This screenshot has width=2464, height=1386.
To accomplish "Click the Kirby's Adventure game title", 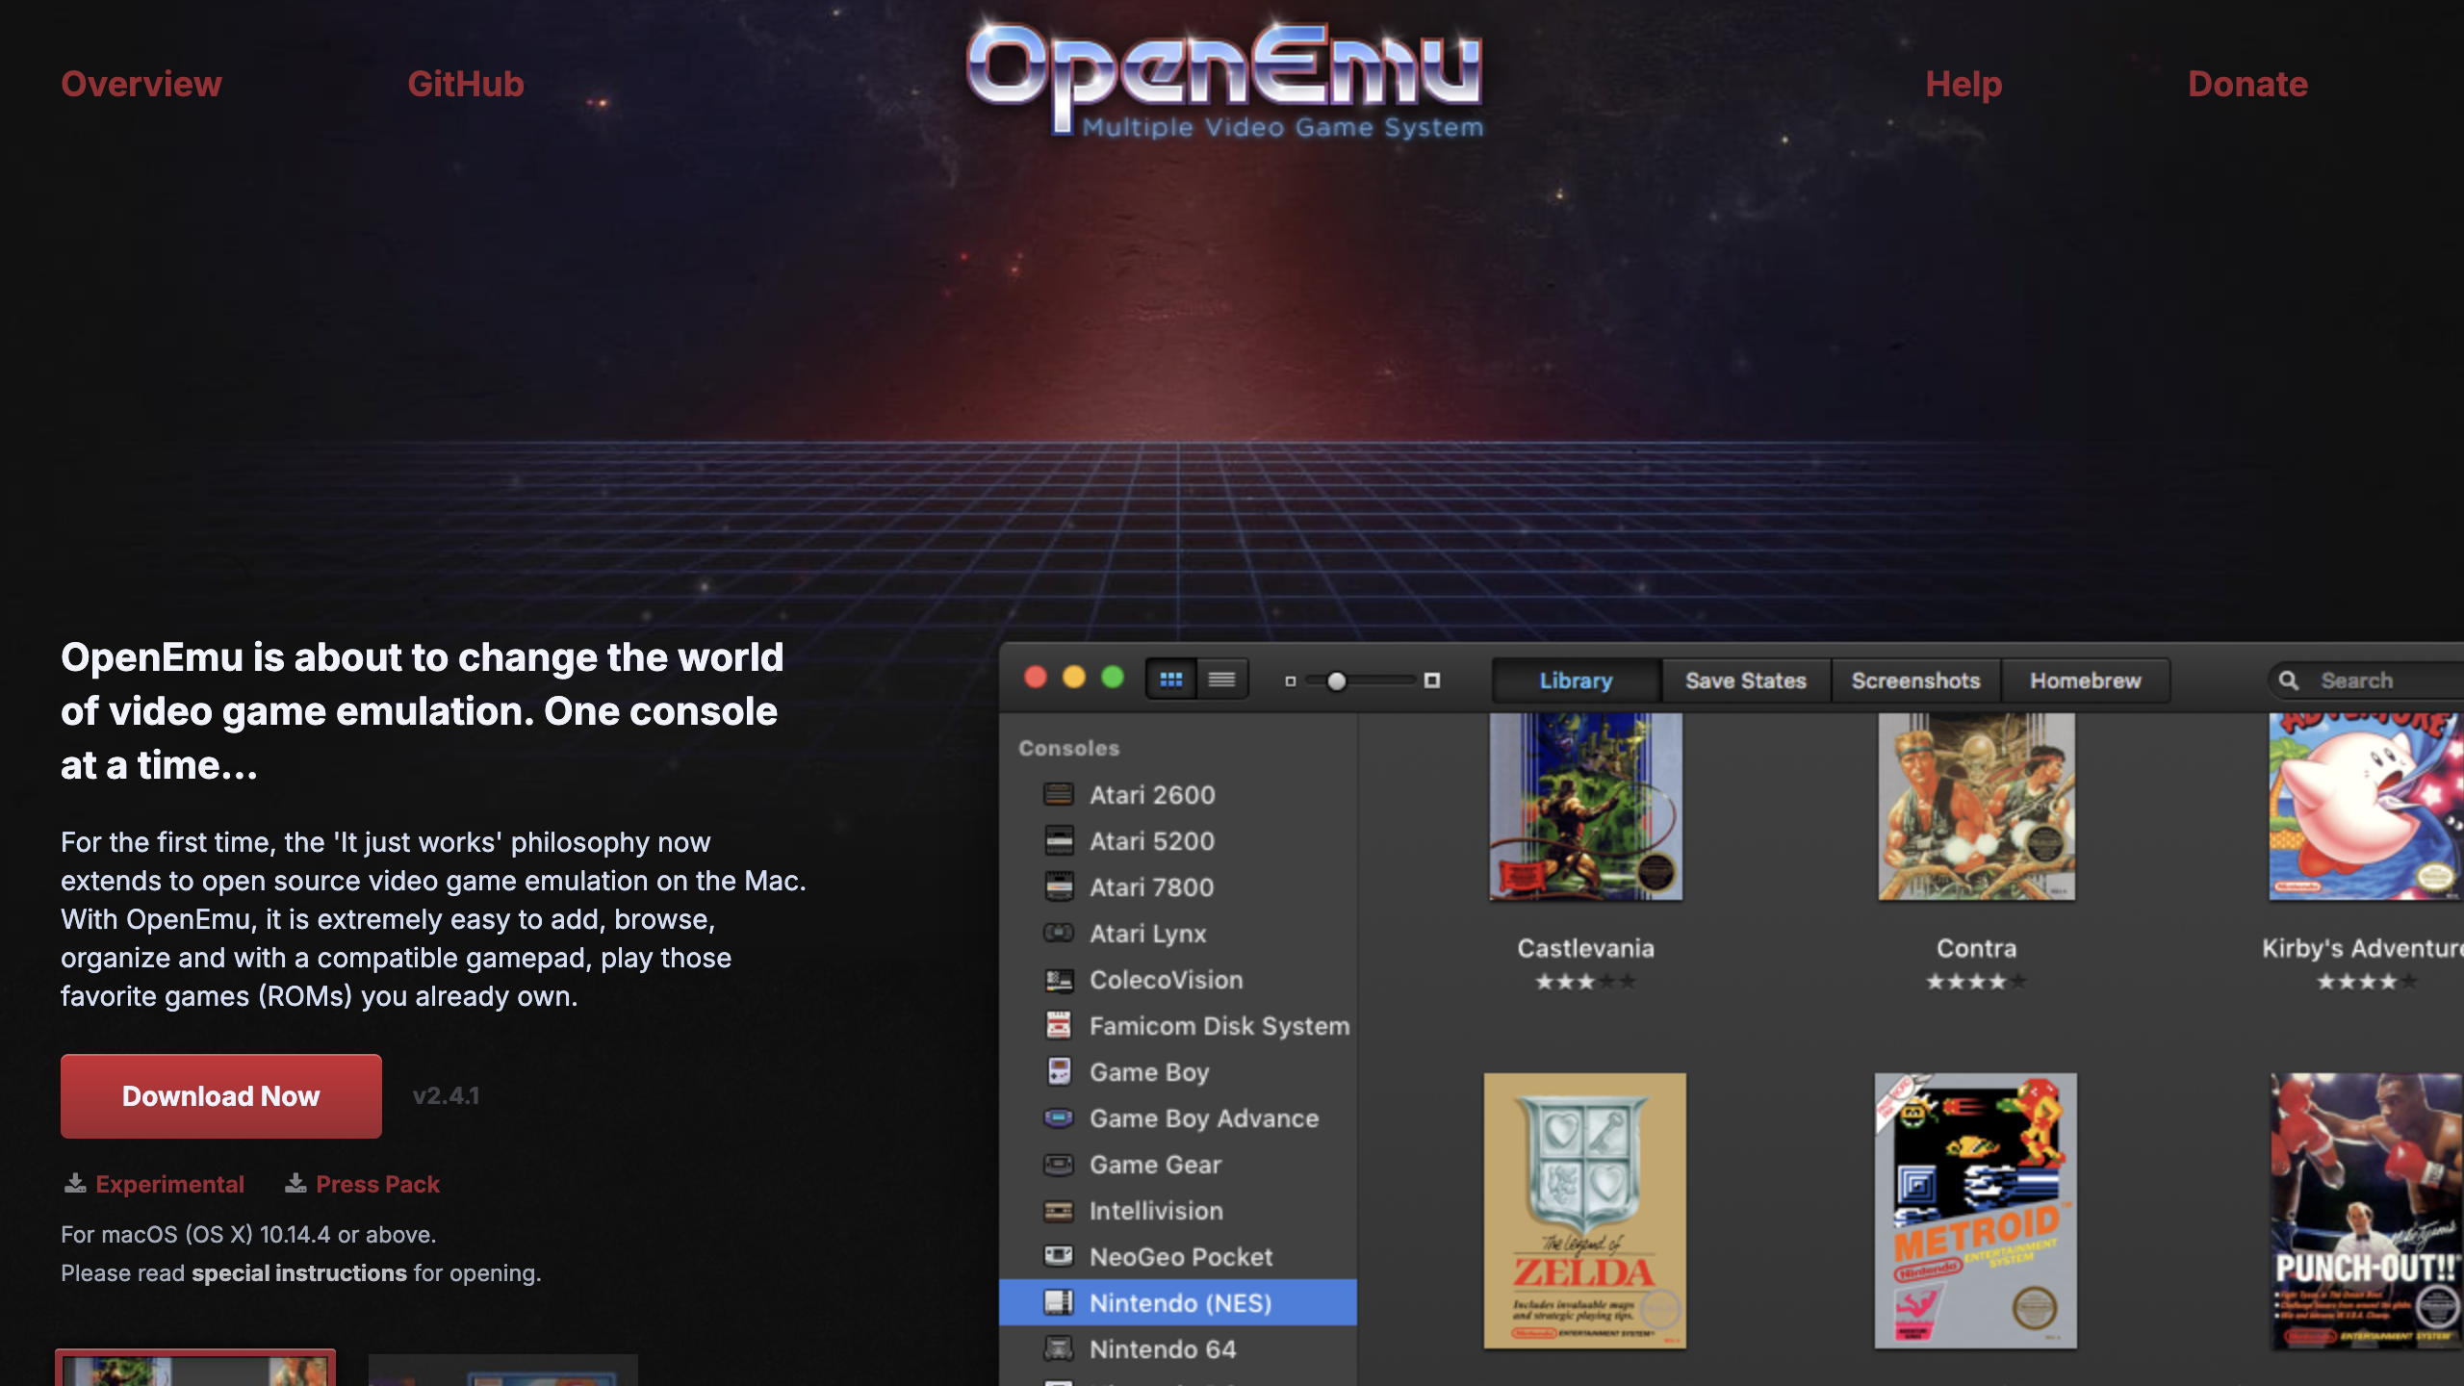I will pyautogui.click(x=2363, y=948).
